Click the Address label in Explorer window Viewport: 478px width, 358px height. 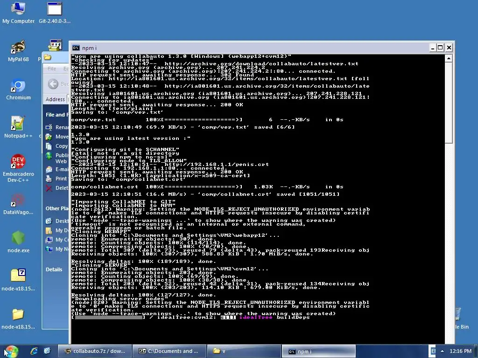click(55, 99)
